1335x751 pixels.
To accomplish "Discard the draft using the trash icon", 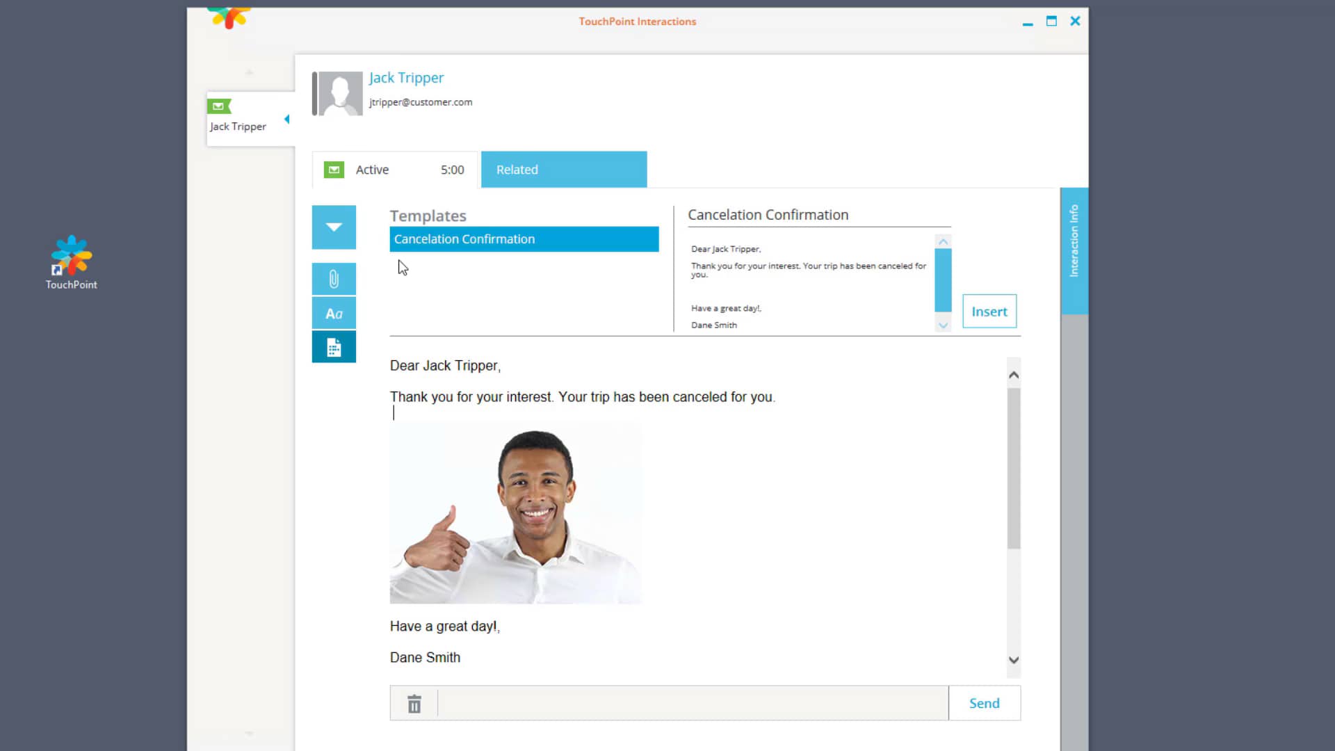I will point(414,703).
